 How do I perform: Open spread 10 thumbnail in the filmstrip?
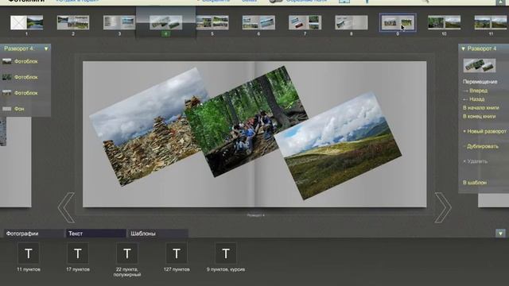point(444,23)
